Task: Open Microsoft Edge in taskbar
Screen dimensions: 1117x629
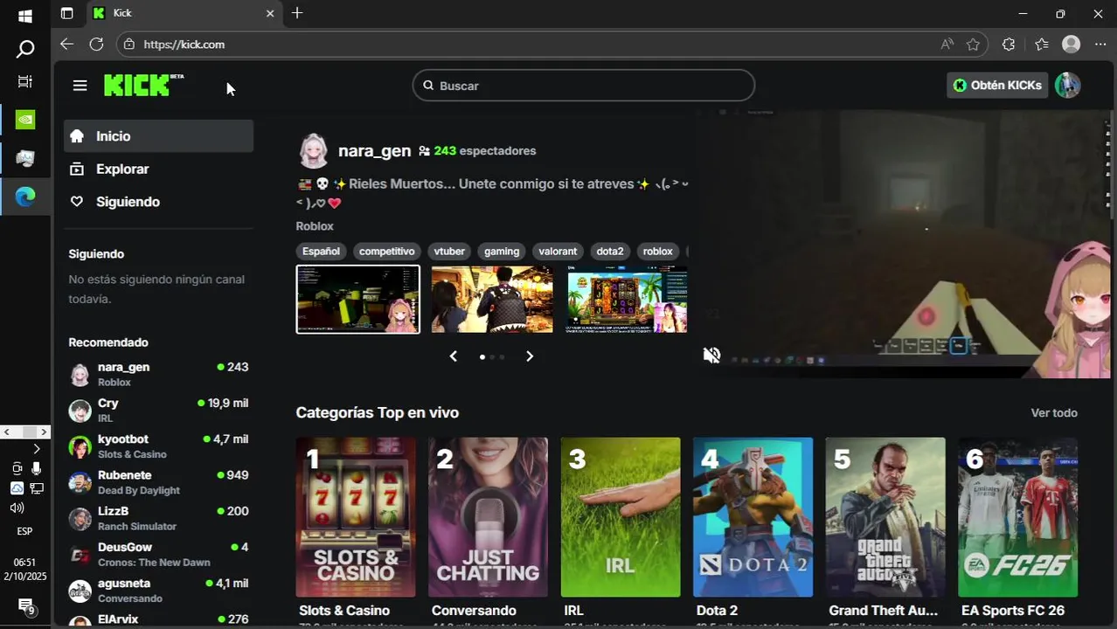Action: pos(25,197)
